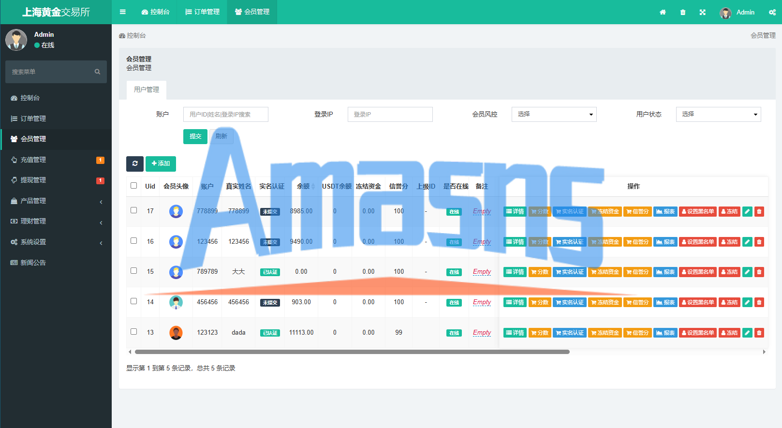Click the dark refresh icon button above table
Image resolution: width=782 pixels, height=428 pixels.
coord(135,163)
